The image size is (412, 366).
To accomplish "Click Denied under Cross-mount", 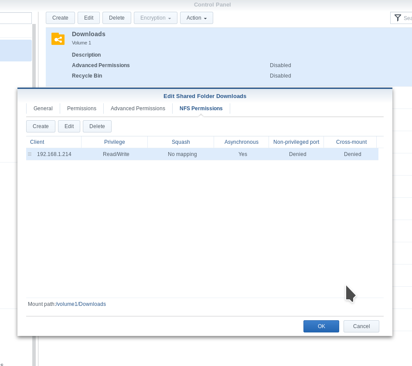I will pyautogui.click(x=353, y=154).
